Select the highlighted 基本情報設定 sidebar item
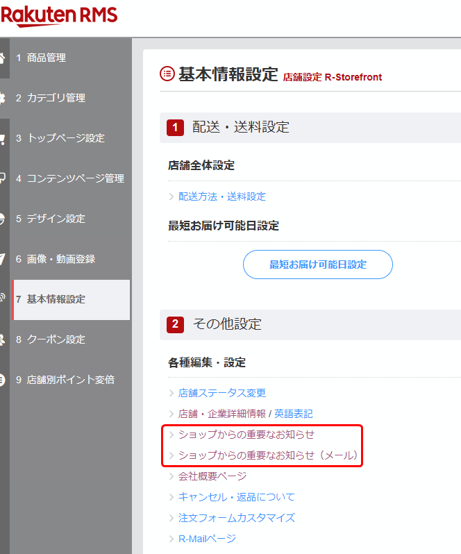This screenshot has height=554, width=461. pyautogui.click(x=56, y=299)
